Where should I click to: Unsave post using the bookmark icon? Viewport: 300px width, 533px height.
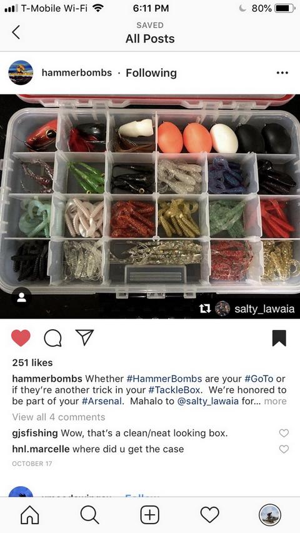click(279, 338)
